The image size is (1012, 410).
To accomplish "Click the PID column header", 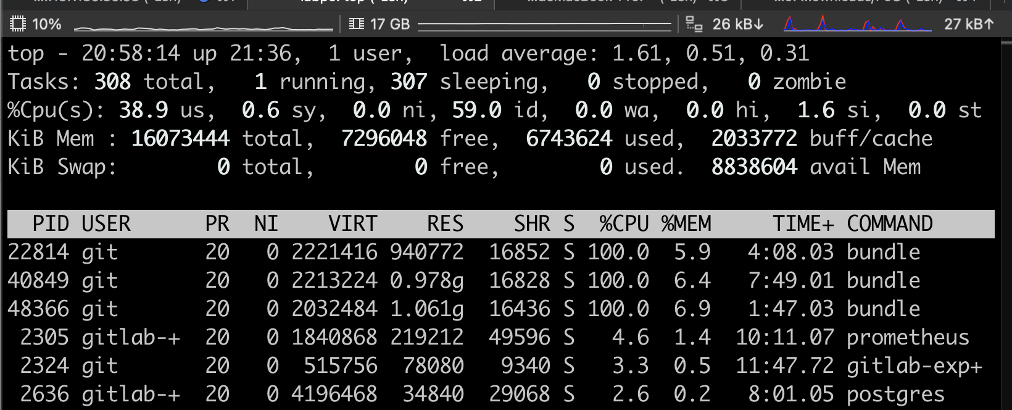I will 50,224.
